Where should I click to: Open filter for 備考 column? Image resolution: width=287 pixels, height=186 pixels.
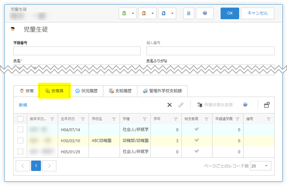click(268, 119)
